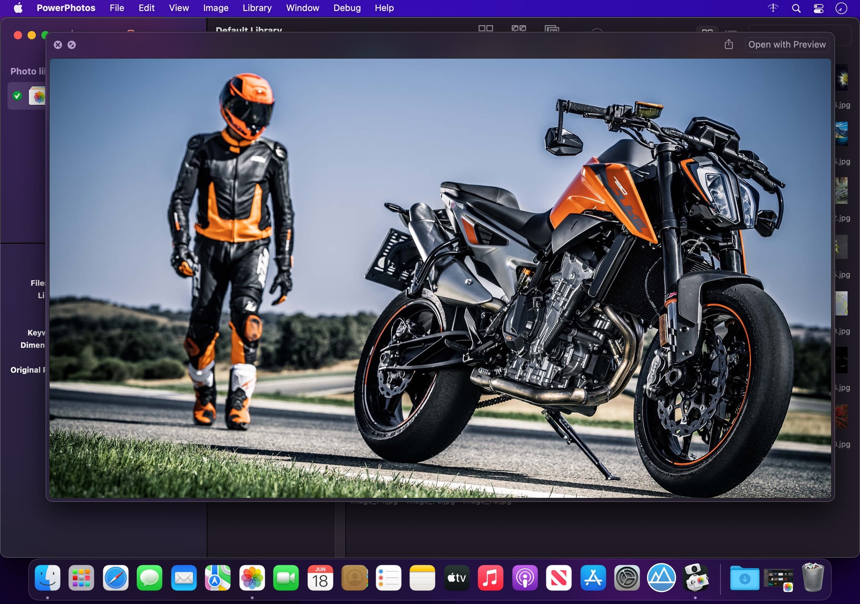Open the Downloads folder stack in the dock
This screenshot has width=860, height=604.
click(744, 578)
